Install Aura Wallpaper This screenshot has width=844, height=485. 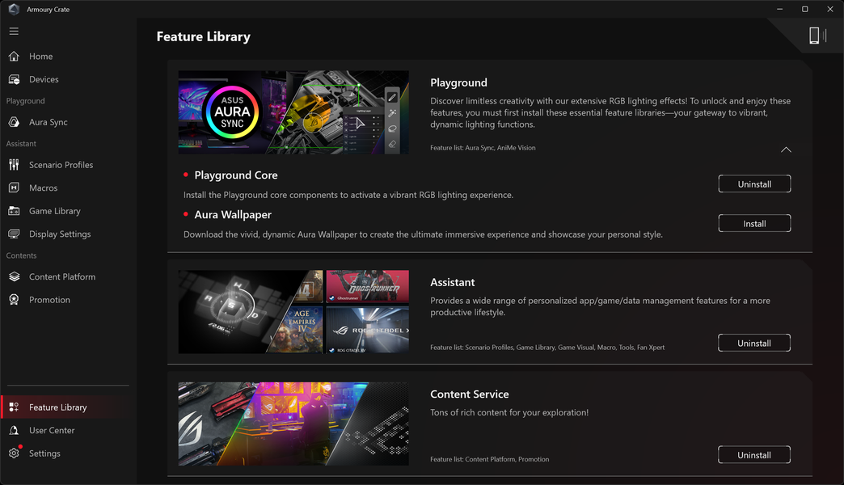[x=754, y=223]
